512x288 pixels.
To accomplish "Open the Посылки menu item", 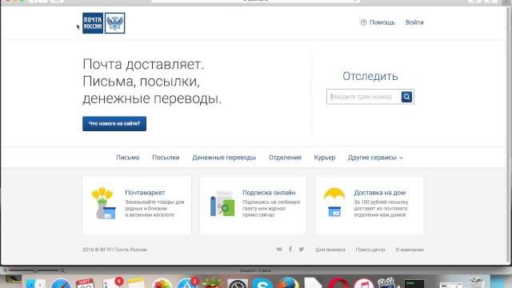I will pyautogui.click(x=166, y=158).
